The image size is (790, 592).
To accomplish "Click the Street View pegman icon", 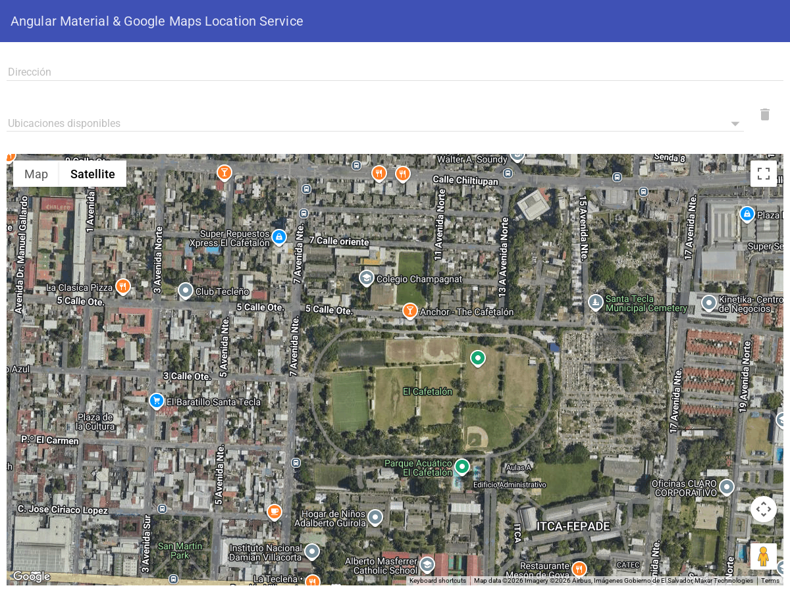I will tap(763, 556).
